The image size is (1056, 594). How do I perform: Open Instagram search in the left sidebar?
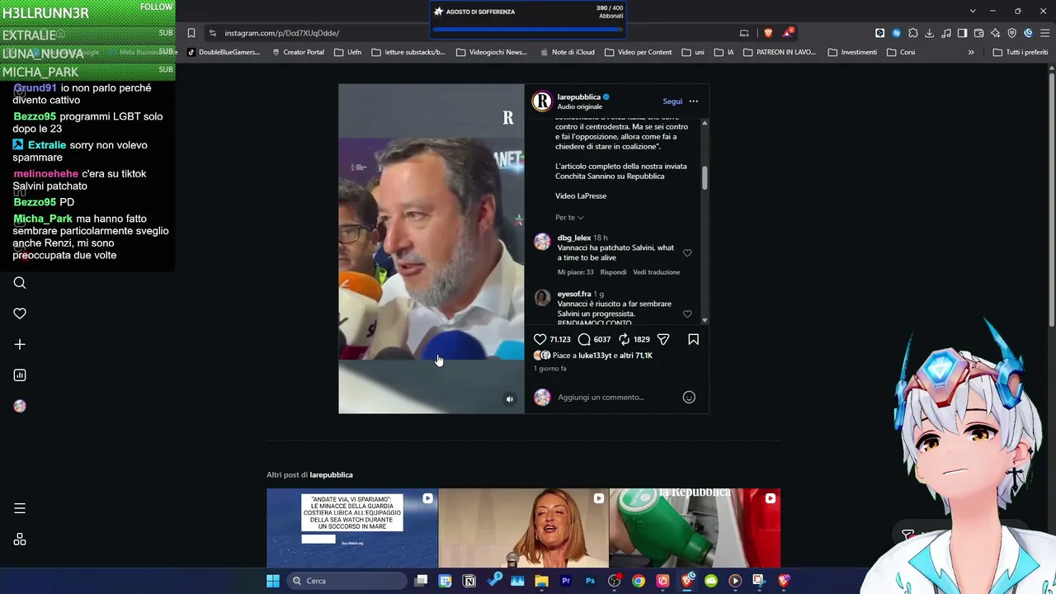click(x=20, y=283)
